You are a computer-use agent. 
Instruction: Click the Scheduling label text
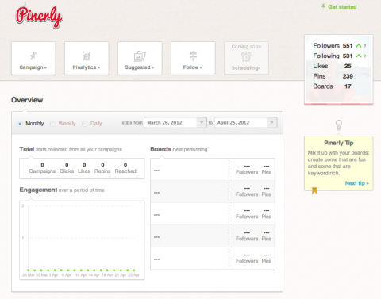pyautogui.click(x=245, y=68)
